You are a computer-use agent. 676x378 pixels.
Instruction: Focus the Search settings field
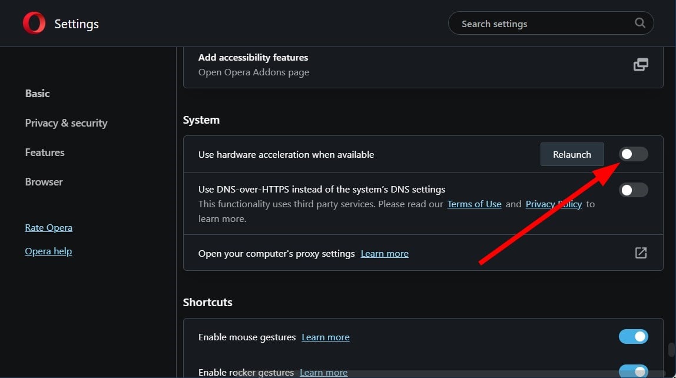pyautogui.click(x=551, y=24)
